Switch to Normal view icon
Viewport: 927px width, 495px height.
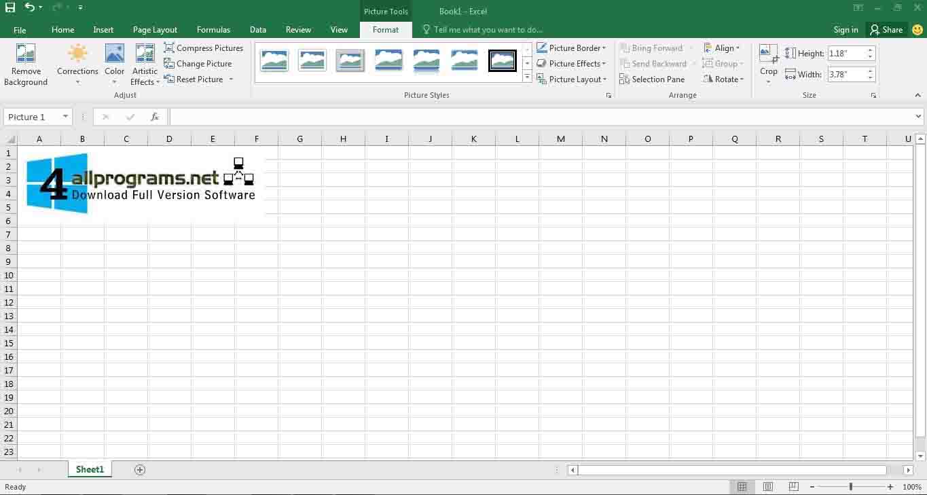point(742,487)
